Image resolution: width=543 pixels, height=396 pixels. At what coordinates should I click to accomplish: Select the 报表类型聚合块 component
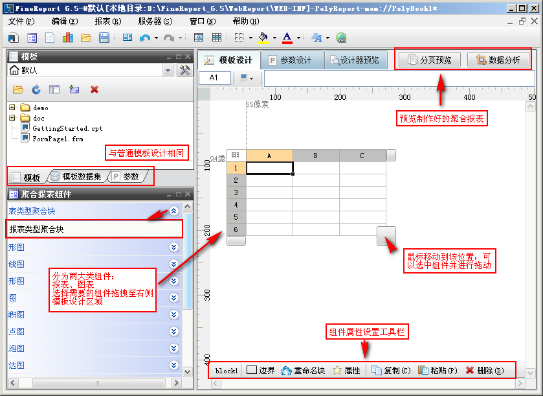click(94, 229)
